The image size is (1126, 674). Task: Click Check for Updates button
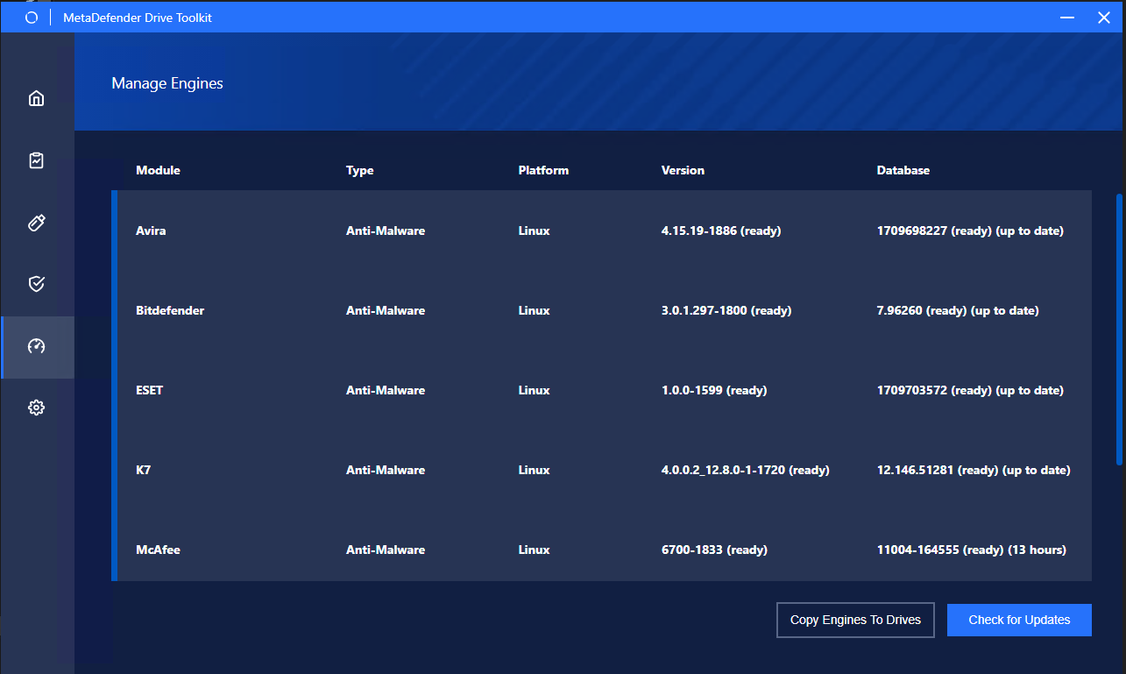pos(1019,620)
